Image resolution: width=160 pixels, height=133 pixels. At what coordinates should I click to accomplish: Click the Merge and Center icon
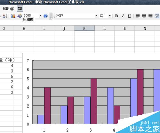click(x=157, y=16)
